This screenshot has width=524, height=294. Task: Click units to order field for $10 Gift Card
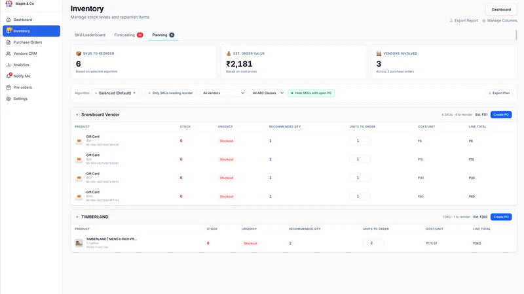tap(360, 140)
